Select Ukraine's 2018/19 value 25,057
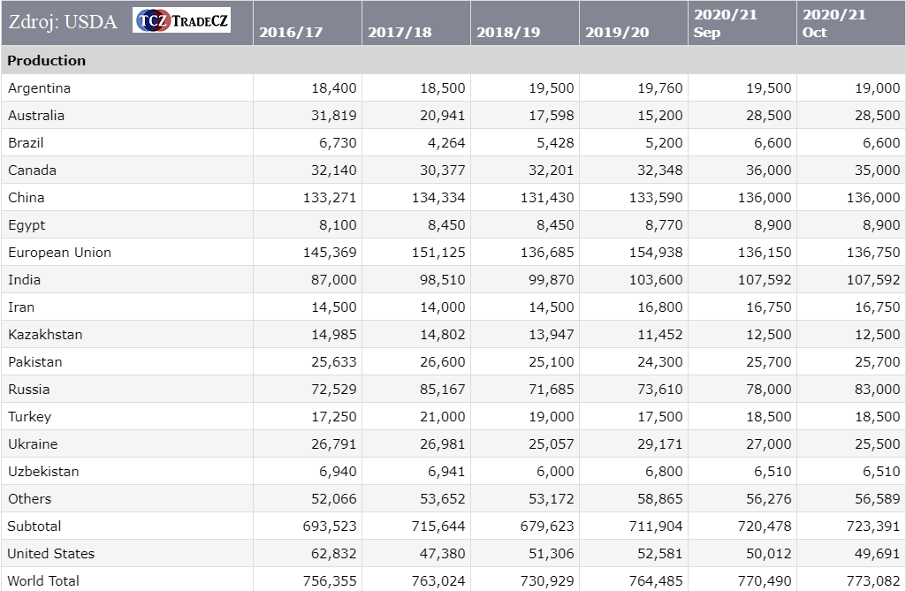This screenshot has height=591, width=906. (x=548, y=444)
